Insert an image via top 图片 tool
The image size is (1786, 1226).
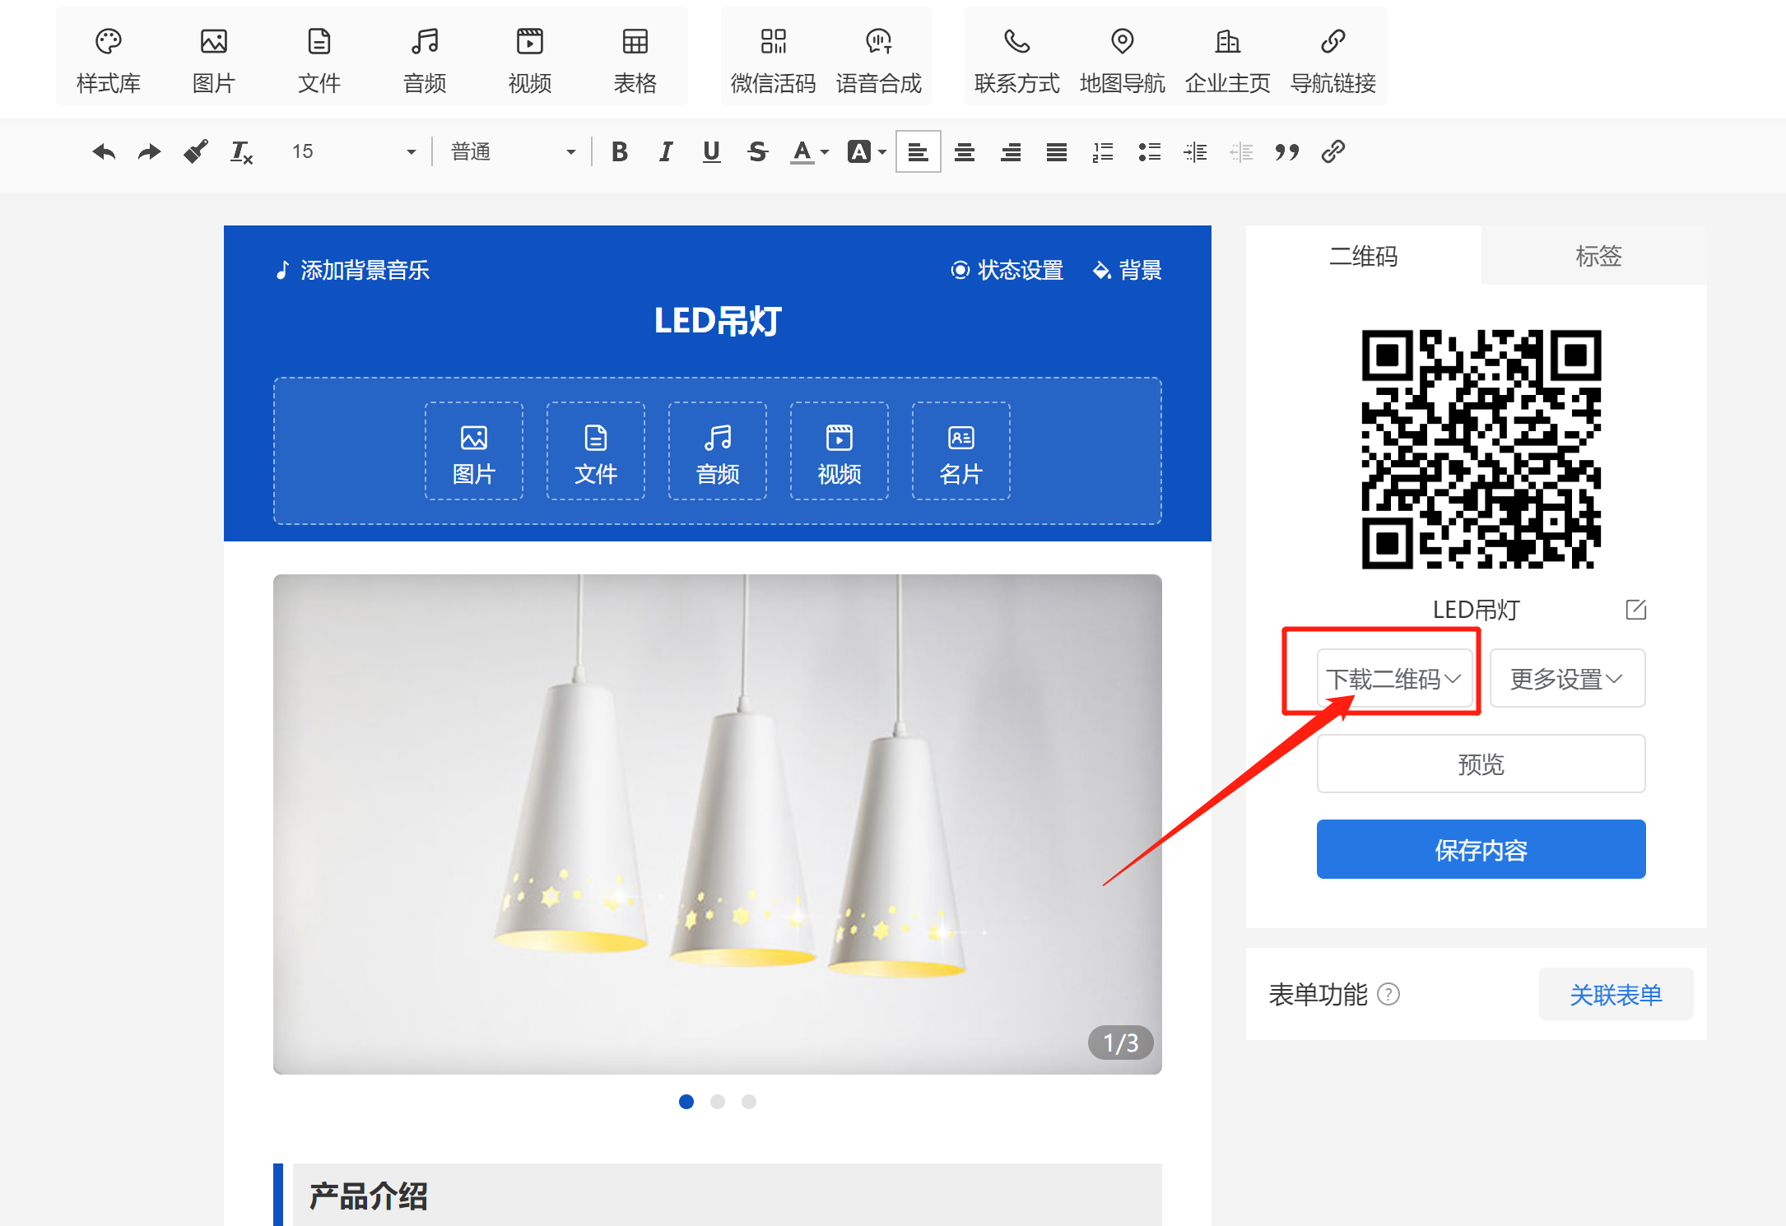[x=214, y=59]
